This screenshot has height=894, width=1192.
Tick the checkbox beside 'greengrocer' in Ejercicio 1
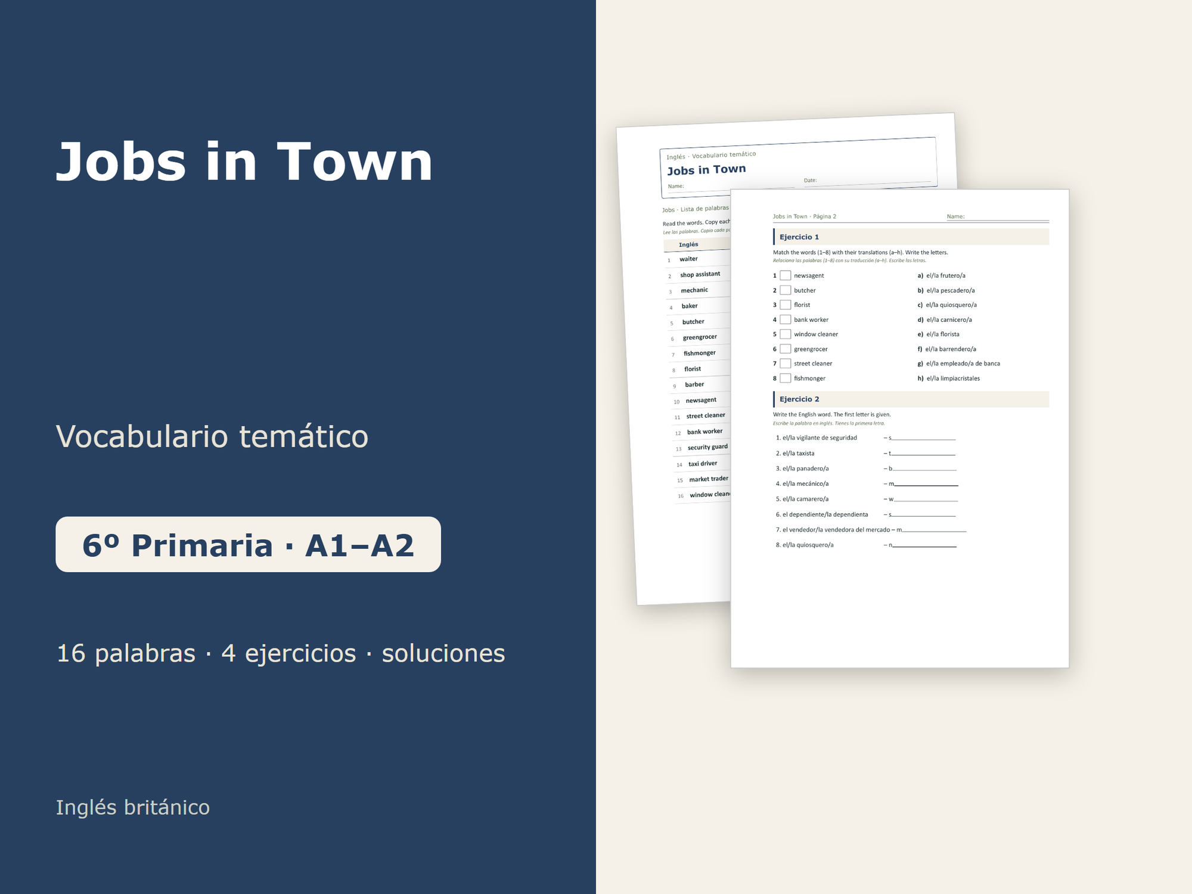[786, 349]
